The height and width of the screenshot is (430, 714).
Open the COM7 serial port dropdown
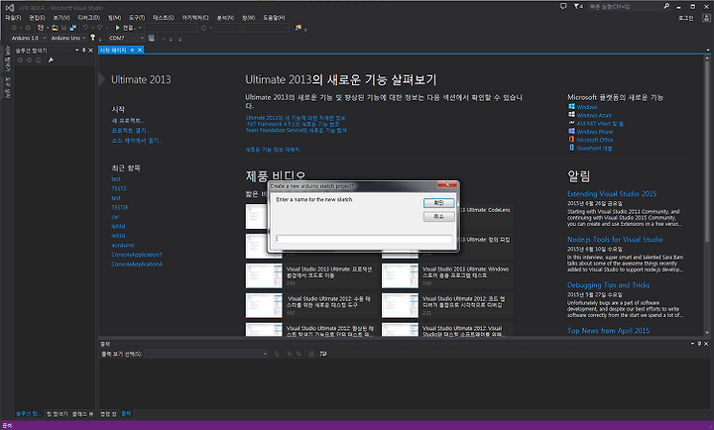click(x=126, y=38)
